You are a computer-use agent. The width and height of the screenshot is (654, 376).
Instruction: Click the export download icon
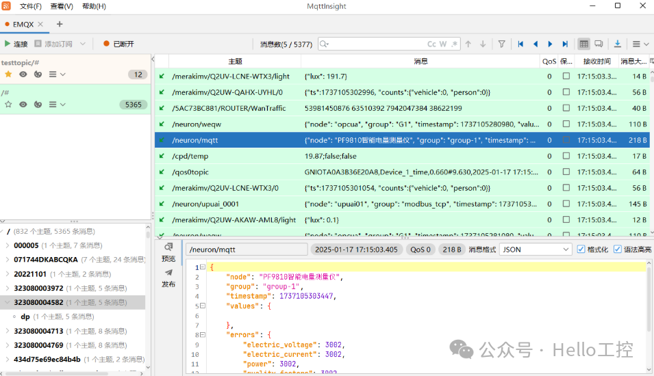pyautogui.click(x=617, y=44)
